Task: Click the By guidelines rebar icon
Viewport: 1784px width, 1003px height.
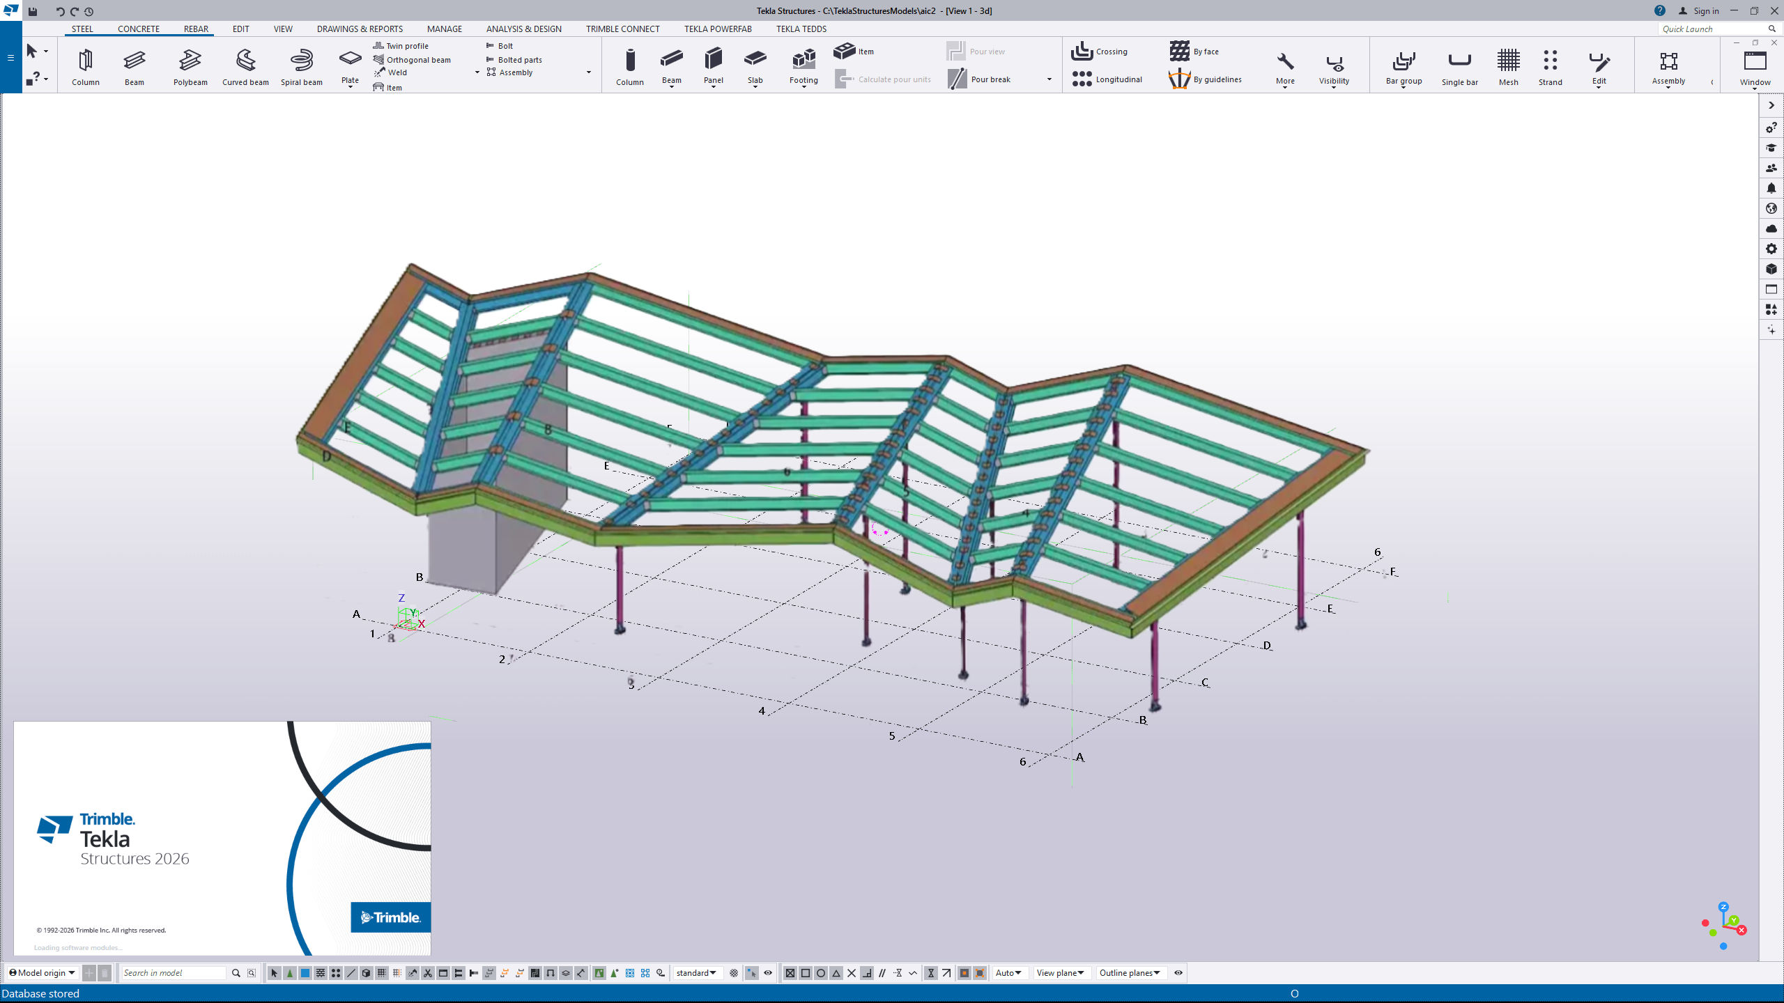Action: [x=1179, y=79]
